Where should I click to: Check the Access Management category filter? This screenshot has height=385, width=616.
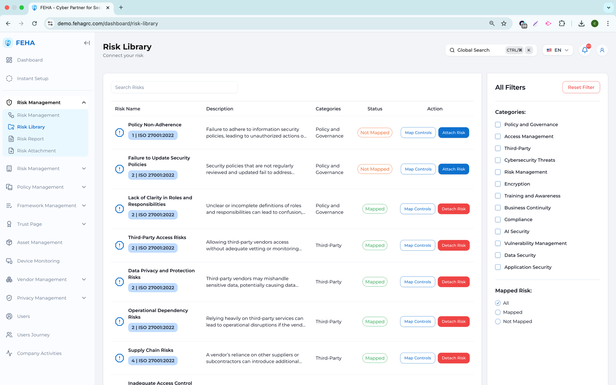coord(498,136)
